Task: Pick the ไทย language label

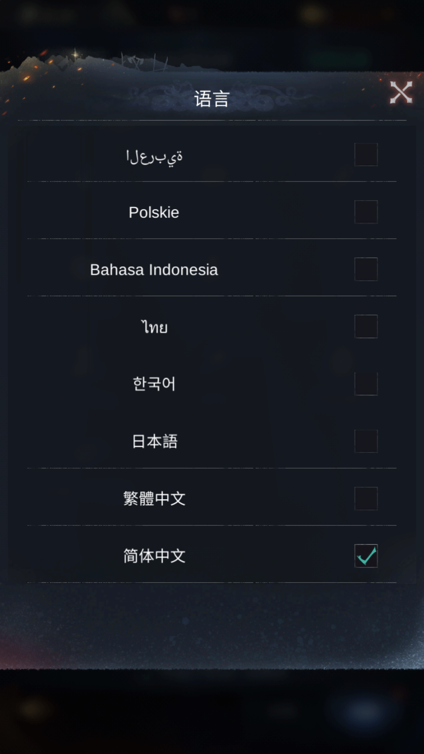Action: [154, 327]
